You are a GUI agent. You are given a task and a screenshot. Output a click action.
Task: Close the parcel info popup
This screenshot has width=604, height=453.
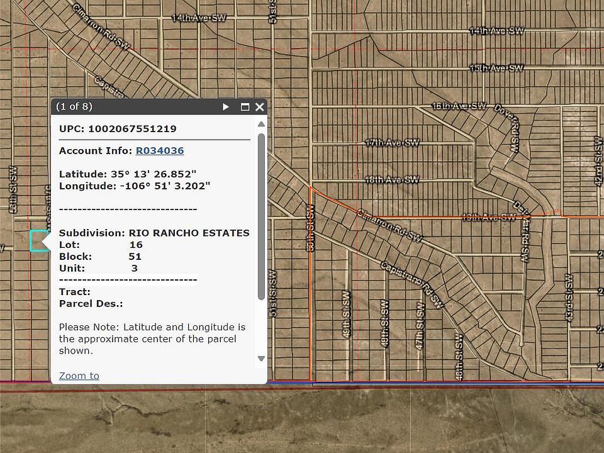pos(259,107)
